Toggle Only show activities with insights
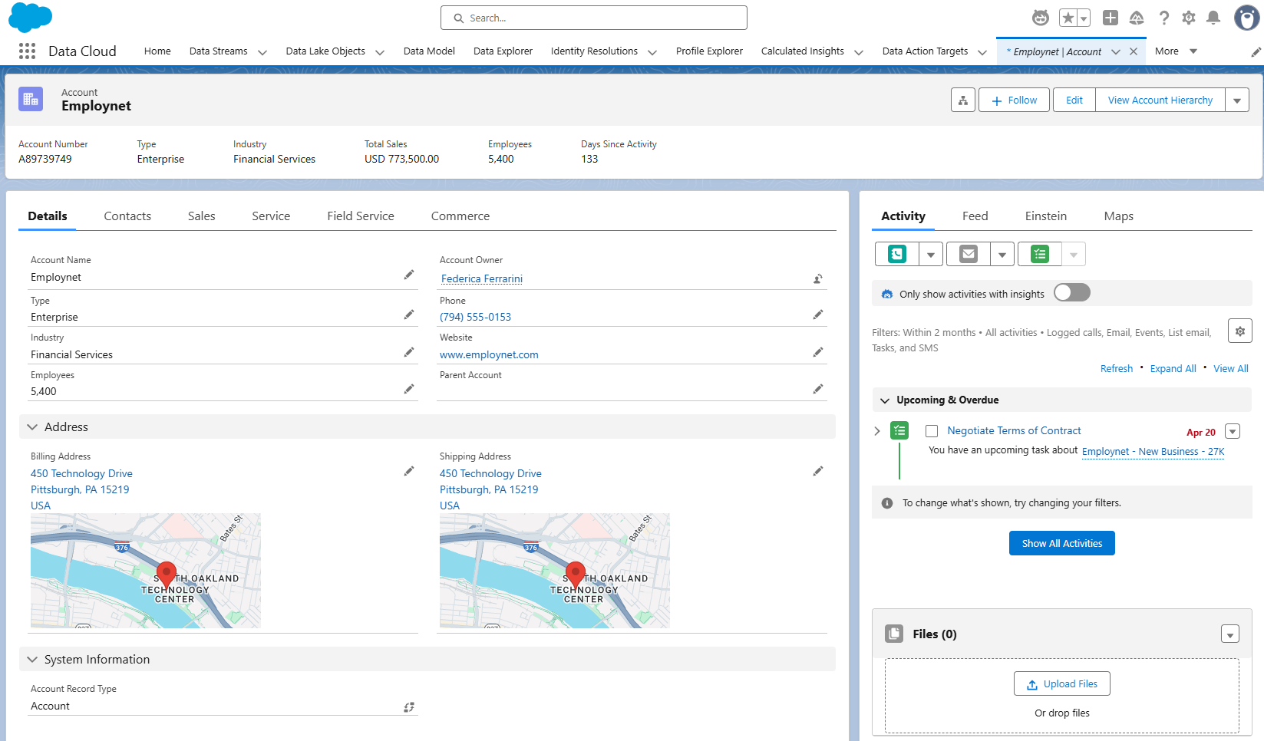This screenshot has height=741, width=1264. tap(1071, 293)
